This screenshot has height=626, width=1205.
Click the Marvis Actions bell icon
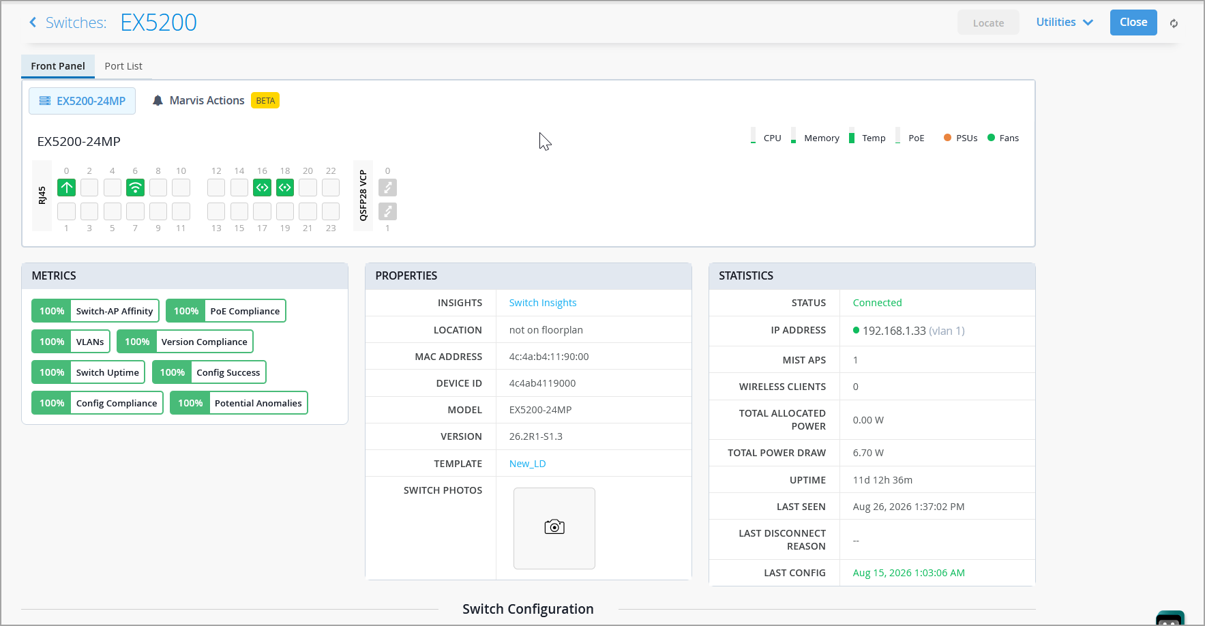point(158,101)
